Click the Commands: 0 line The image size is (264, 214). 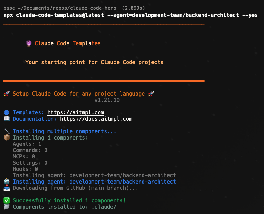pos(30,150)
